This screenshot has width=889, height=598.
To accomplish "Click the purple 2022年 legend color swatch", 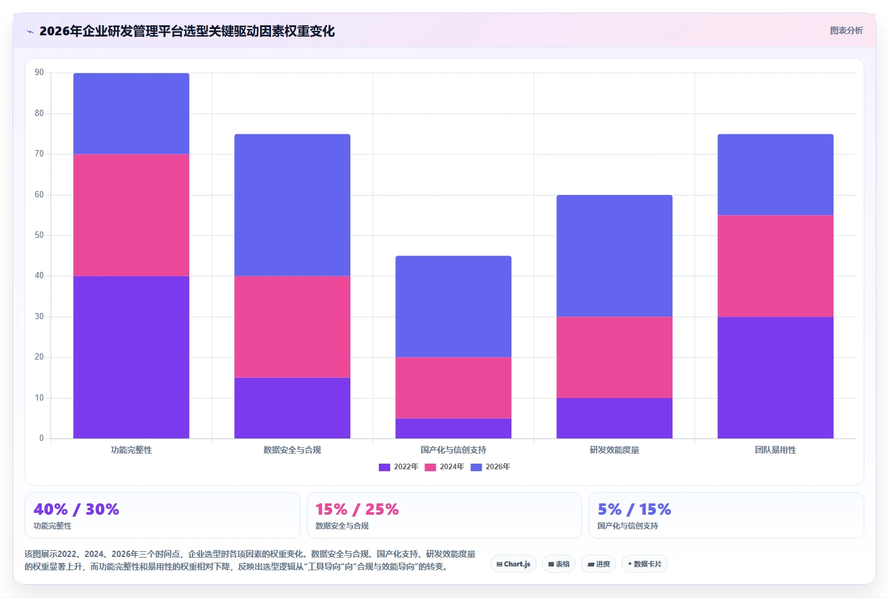I will coord(385,467).
